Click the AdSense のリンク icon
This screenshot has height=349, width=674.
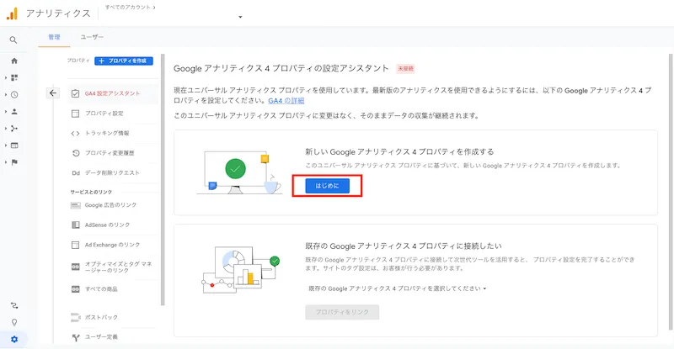tap(75, 225)
